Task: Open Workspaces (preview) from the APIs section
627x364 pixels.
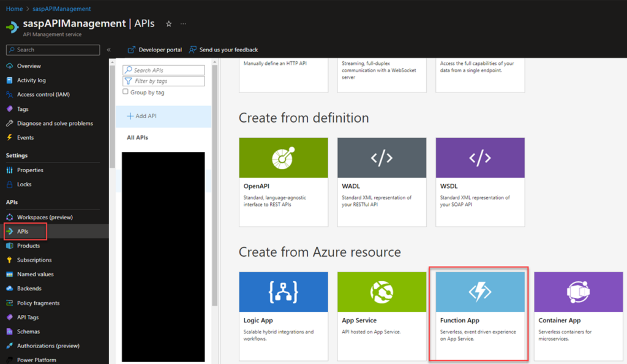Action: click(x=43, y=217)
